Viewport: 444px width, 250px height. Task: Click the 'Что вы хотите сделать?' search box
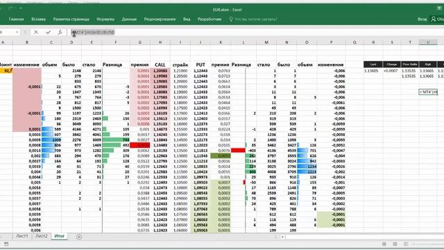tap(256, 19)
